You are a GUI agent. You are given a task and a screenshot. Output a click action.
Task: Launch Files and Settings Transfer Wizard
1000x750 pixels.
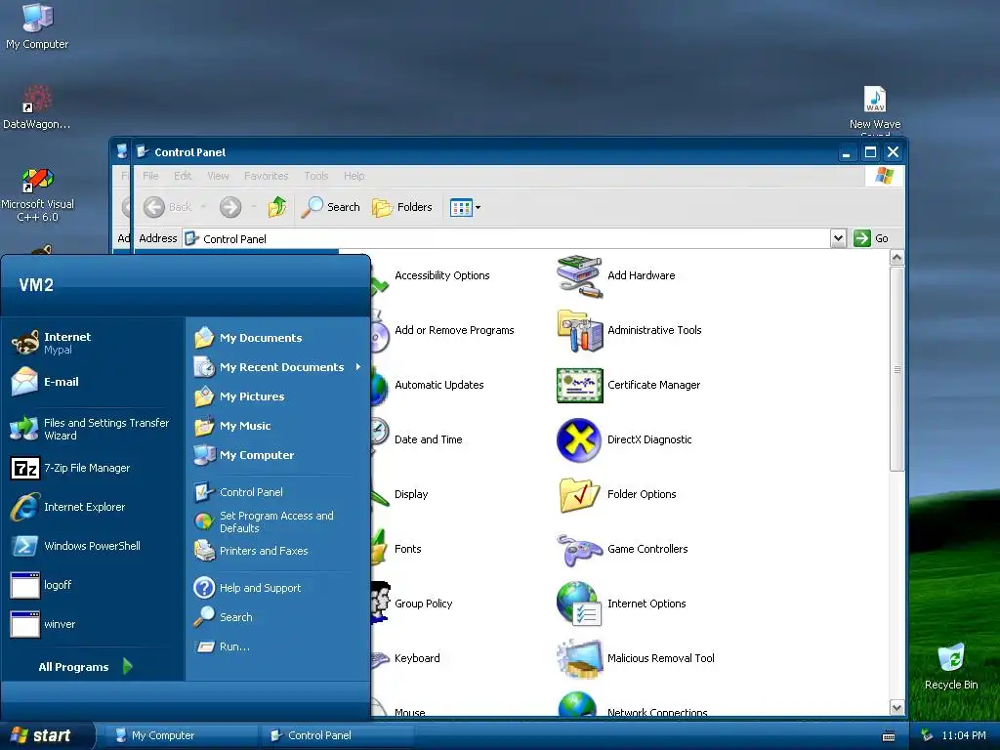tap(90, 429)
